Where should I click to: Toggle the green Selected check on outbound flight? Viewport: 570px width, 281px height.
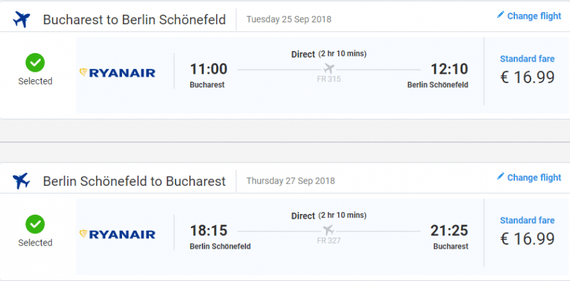pos(35,63)
